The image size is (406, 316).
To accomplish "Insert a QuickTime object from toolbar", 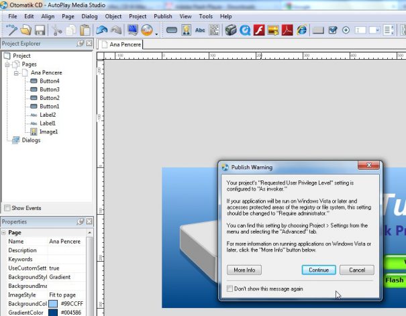I will (245, 30).
